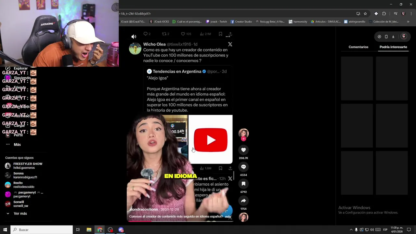Expand followed accounts with Ver más
This screenshot has width=416, height=234.
[16, 214]
